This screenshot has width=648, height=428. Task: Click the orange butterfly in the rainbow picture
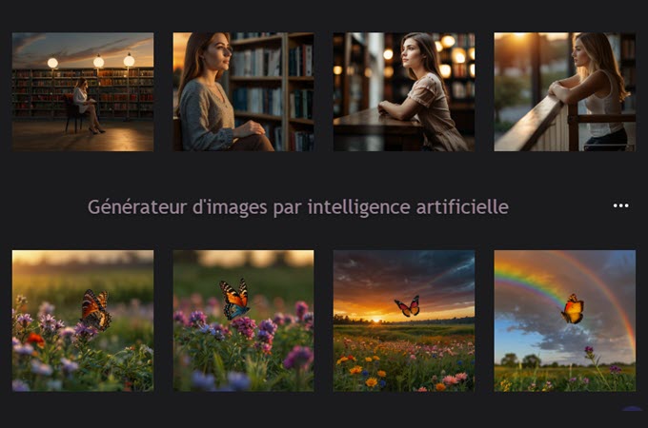tap(573, 308)
